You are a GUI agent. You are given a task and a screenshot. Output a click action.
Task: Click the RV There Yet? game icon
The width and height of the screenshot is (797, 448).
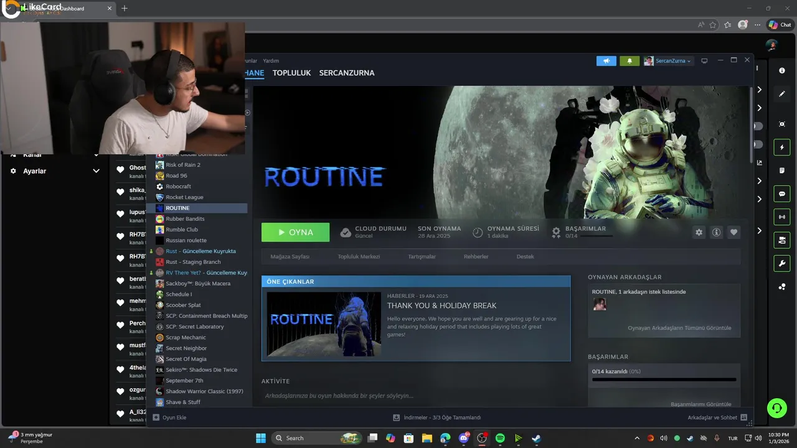coord(160,273)
